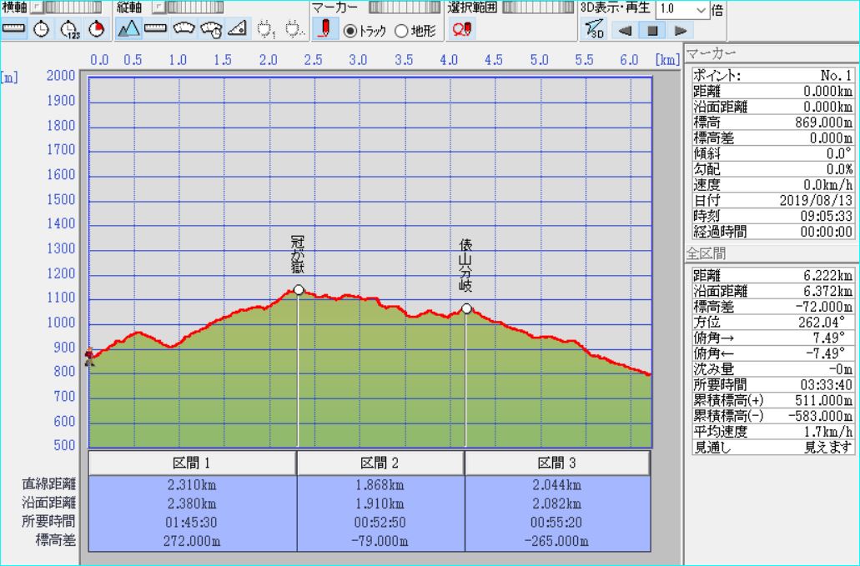
Task: Click the small button beside 横軸 label
Action: click(37, 8)
